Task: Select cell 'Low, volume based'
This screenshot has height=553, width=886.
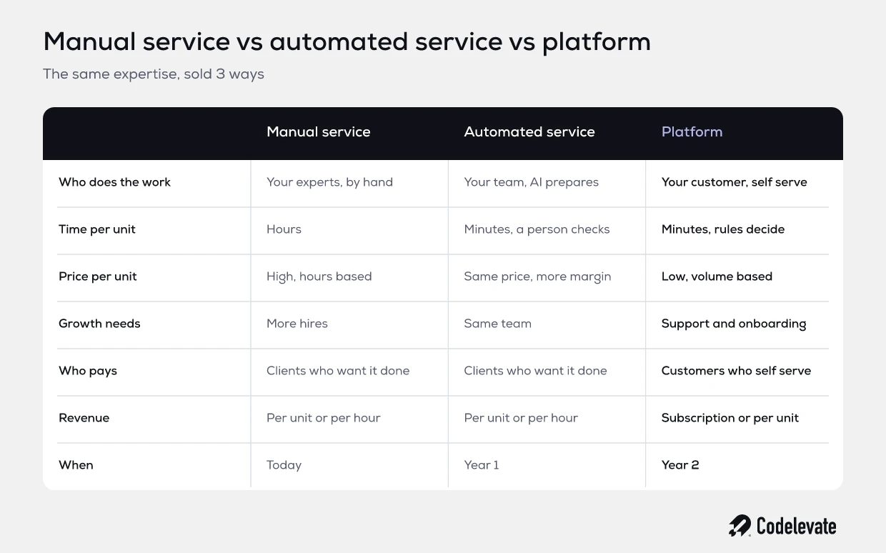Action: pos(717,276)
